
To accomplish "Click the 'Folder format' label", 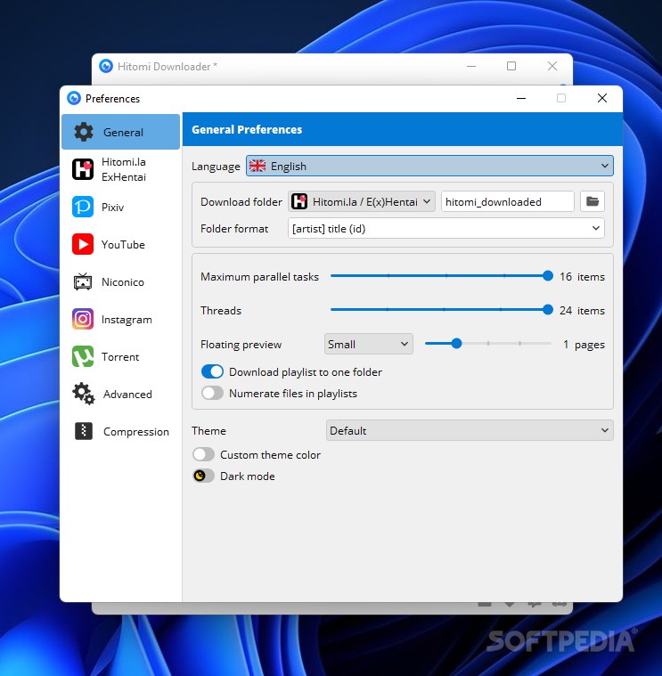I will [234, 229].
